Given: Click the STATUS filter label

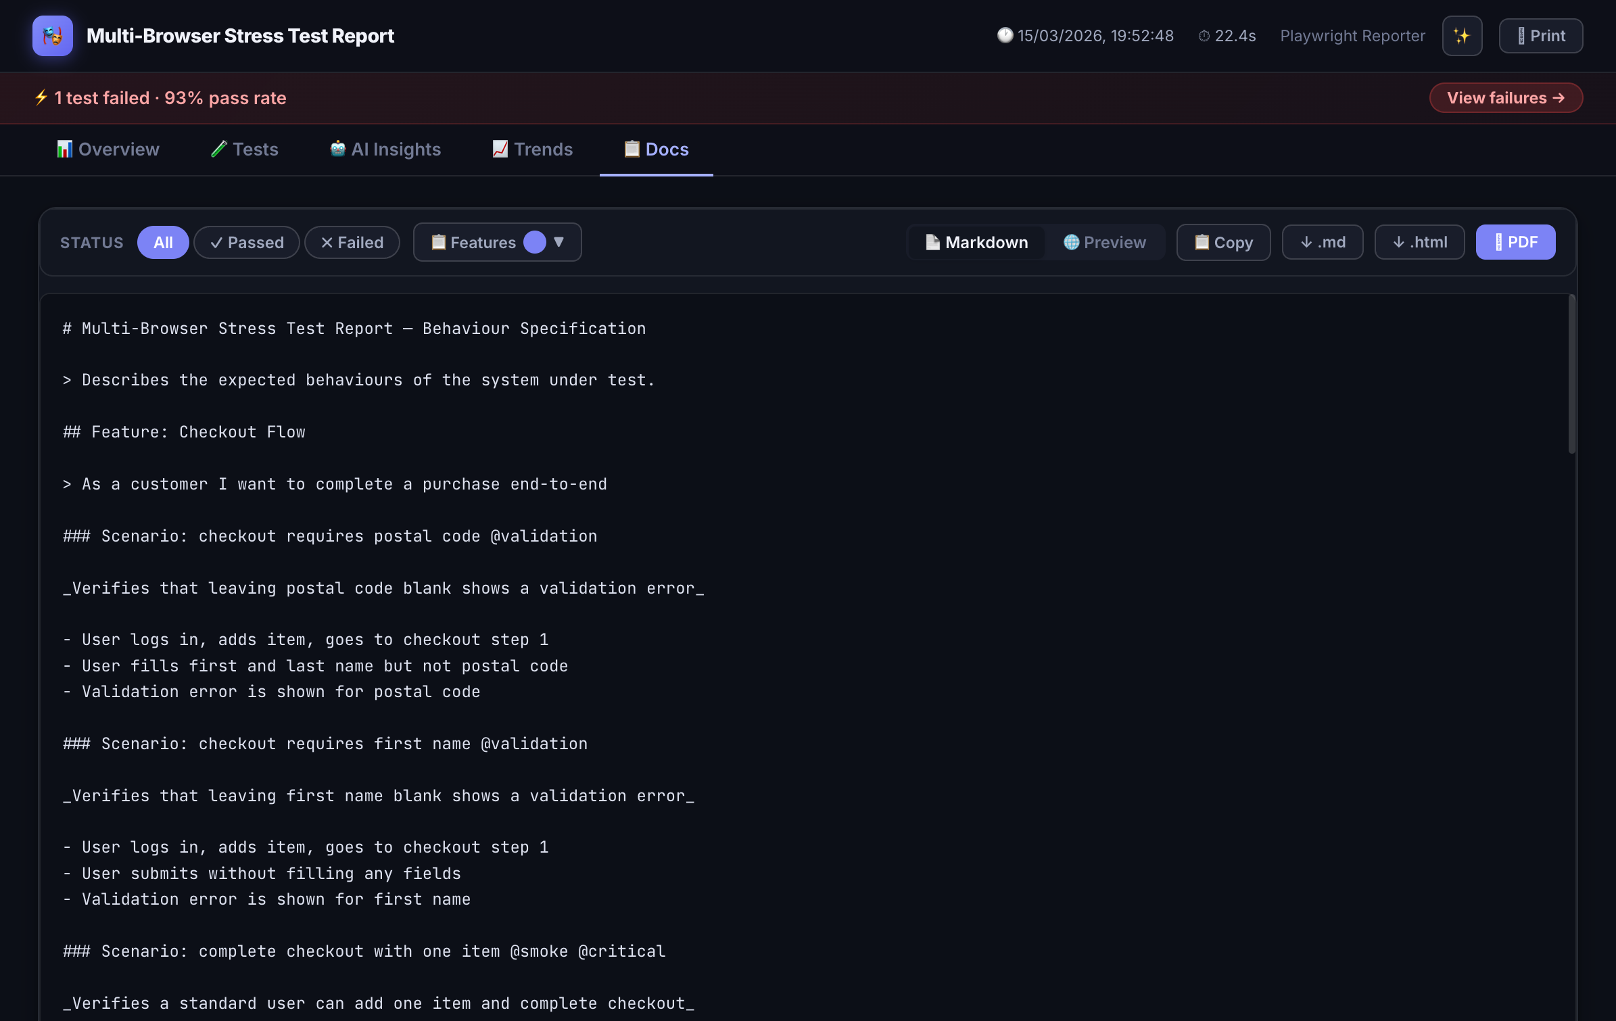Looking at the screenshot, I should pyautogui.click(x=92, y=243).
